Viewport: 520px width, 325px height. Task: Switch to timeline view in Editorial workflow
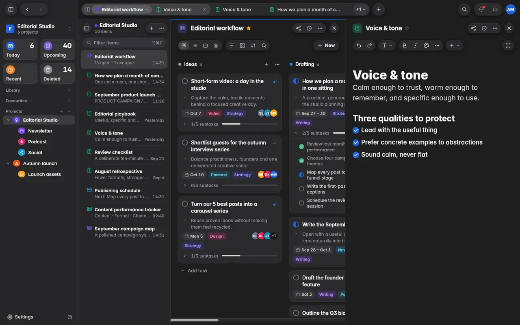point(216,45)
